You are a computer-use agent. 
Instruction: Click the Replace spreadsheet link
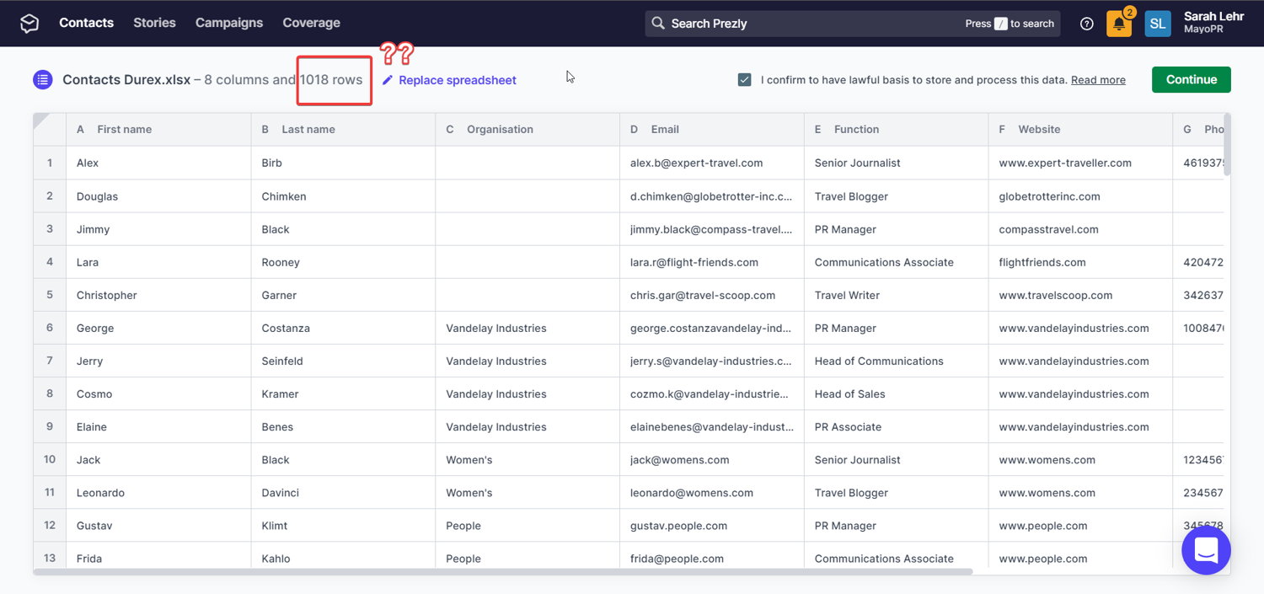tap(458, 80)
